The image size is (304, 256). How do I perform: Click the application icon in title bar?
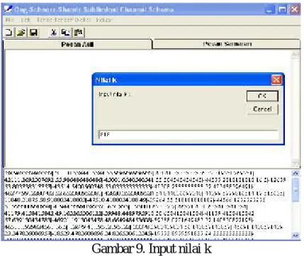[8, 9]
